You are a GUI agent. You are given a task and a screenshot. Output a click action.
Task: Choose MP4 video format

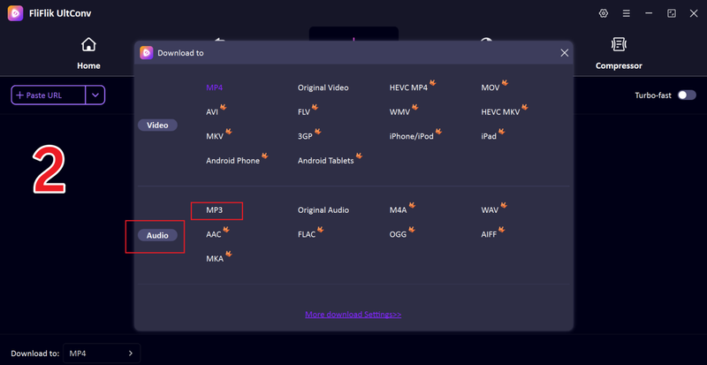point(215,87)
